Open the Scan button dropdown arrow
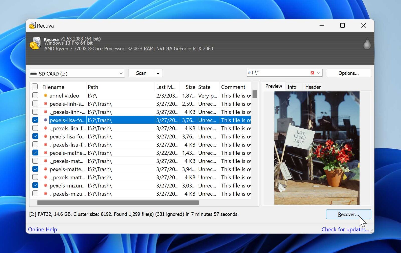The width and height of the screenshot is (401, 253). click(158, 73)
